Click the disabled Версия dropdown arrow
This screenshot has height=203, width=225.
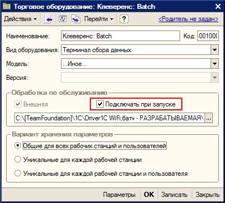point(214,78)
